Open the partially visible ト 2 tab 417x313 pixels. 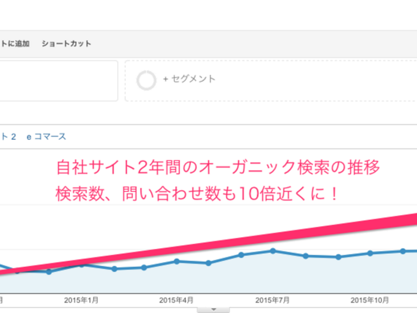pos(8,137)
